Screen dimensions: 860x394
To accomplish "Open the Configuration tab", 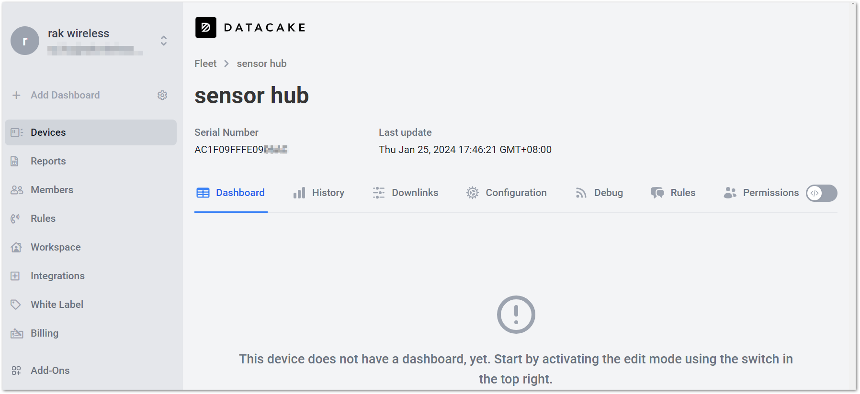I will (507, 193).
